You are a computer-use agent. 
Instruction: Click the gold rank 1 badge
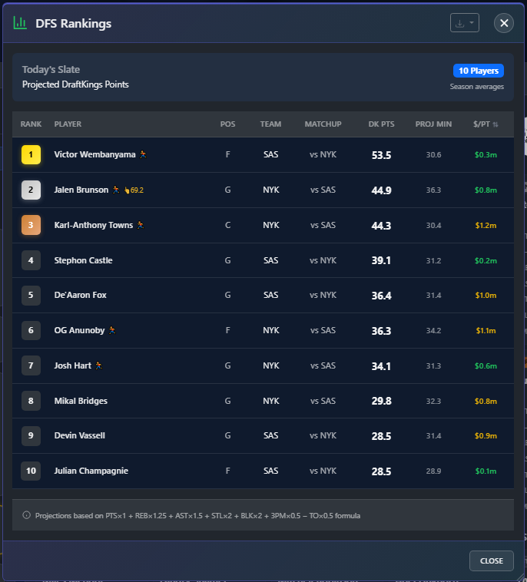[31, 154]
